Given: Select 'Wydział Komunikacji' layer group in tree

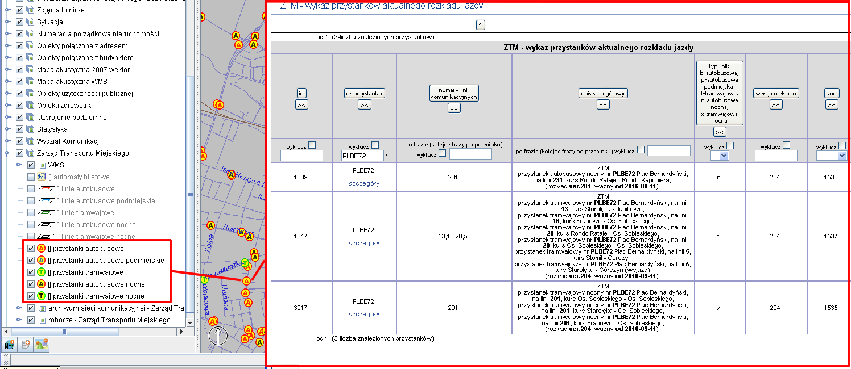Looking at the screenshot, I should (x=68, y=141).
